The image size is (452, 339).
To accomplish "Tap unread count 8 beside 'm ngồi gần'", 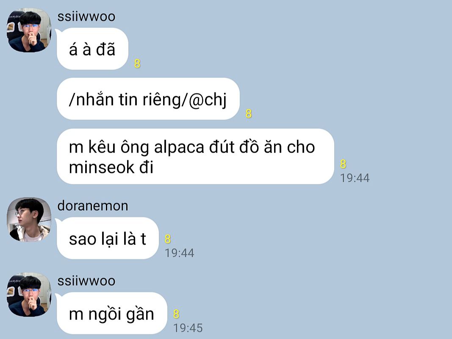I will (176, 314).
